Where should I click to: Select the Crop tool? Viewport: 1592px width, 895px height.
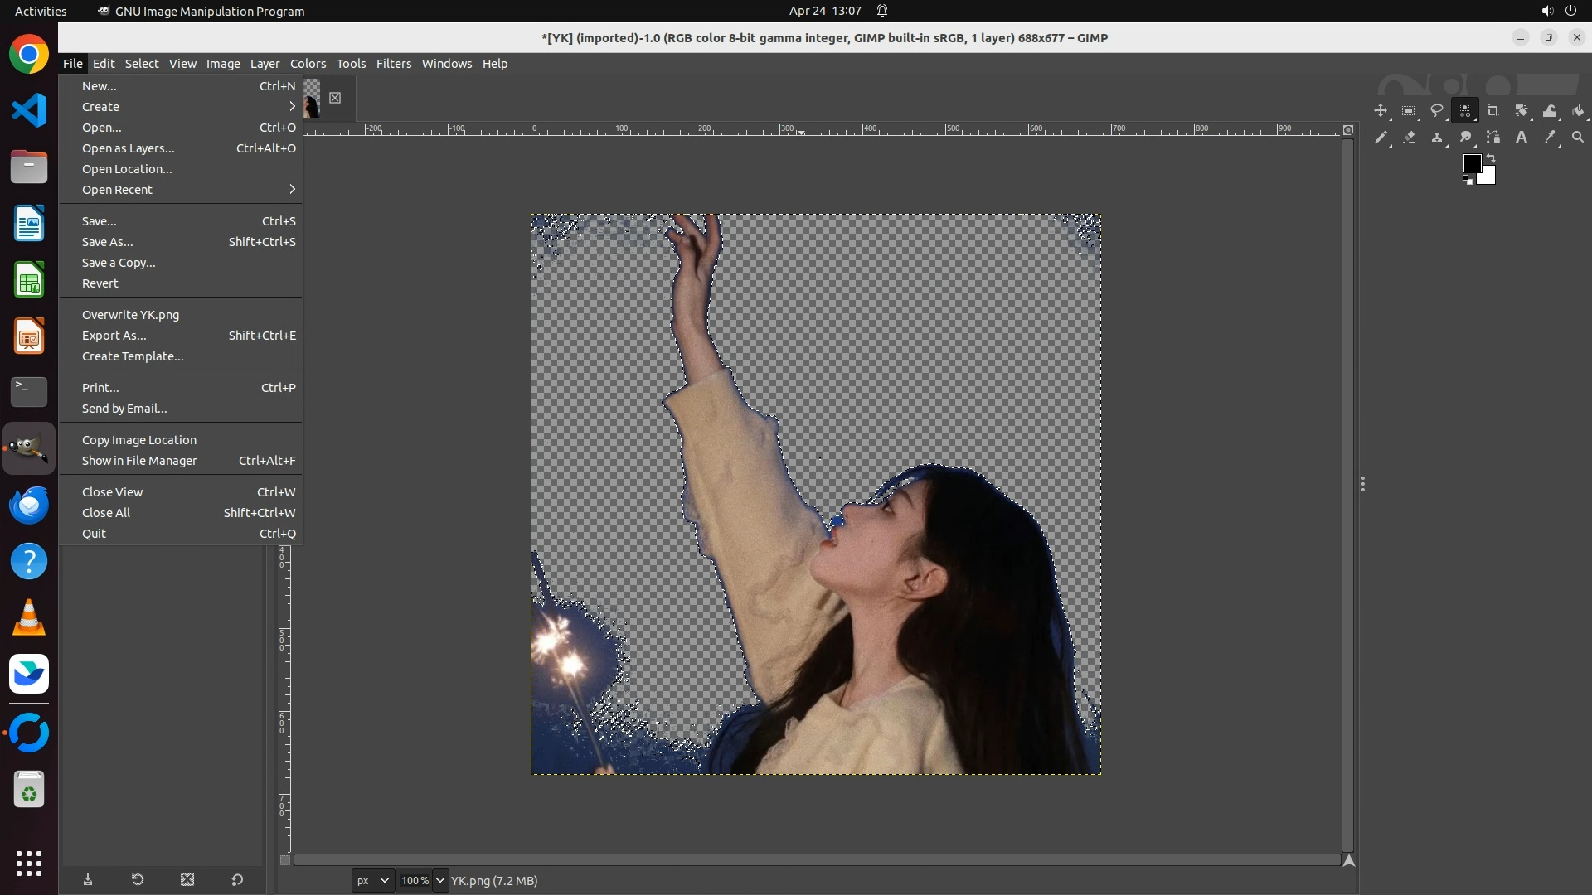1493,111
